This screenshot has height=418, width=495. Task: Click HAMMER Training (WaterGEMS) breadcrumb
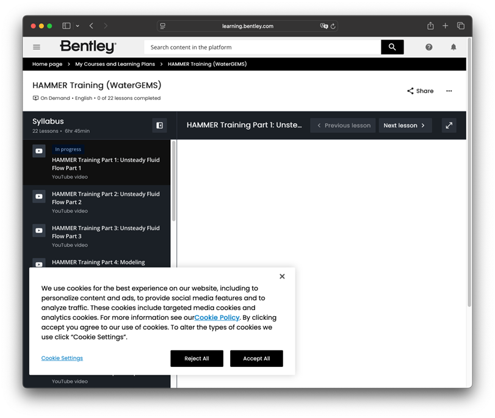coord(208,64)
